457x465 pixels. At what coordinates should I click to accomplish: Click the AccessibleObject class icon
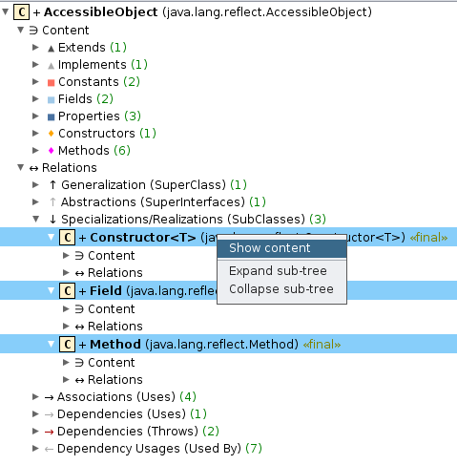[21, 12]
